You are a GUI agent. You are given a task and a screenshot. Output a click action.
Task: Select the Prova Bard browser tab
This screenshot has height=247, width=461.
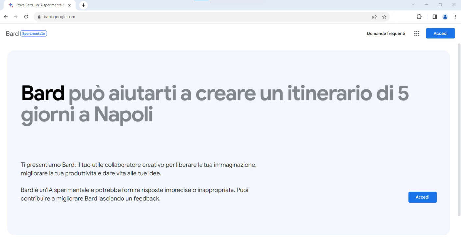(40, 5)
